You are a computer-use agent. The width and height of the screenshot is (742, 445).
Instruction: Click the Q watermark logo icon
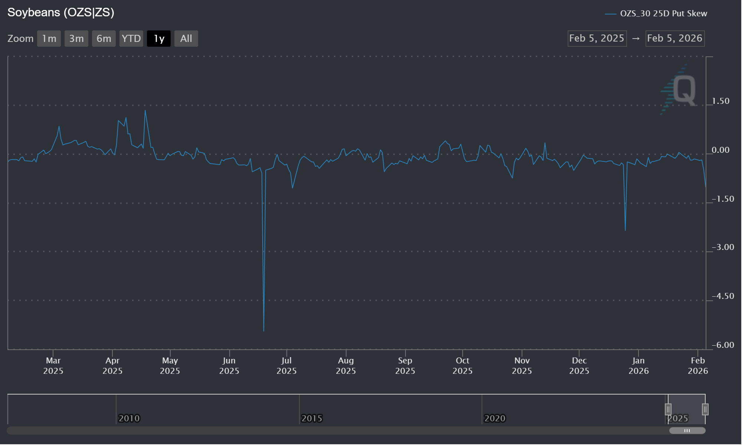pos(683,90)
